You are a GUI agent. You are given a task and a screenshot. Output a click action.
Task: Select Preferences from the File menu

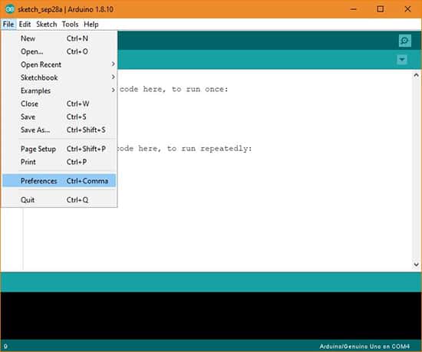coord(59,181)
